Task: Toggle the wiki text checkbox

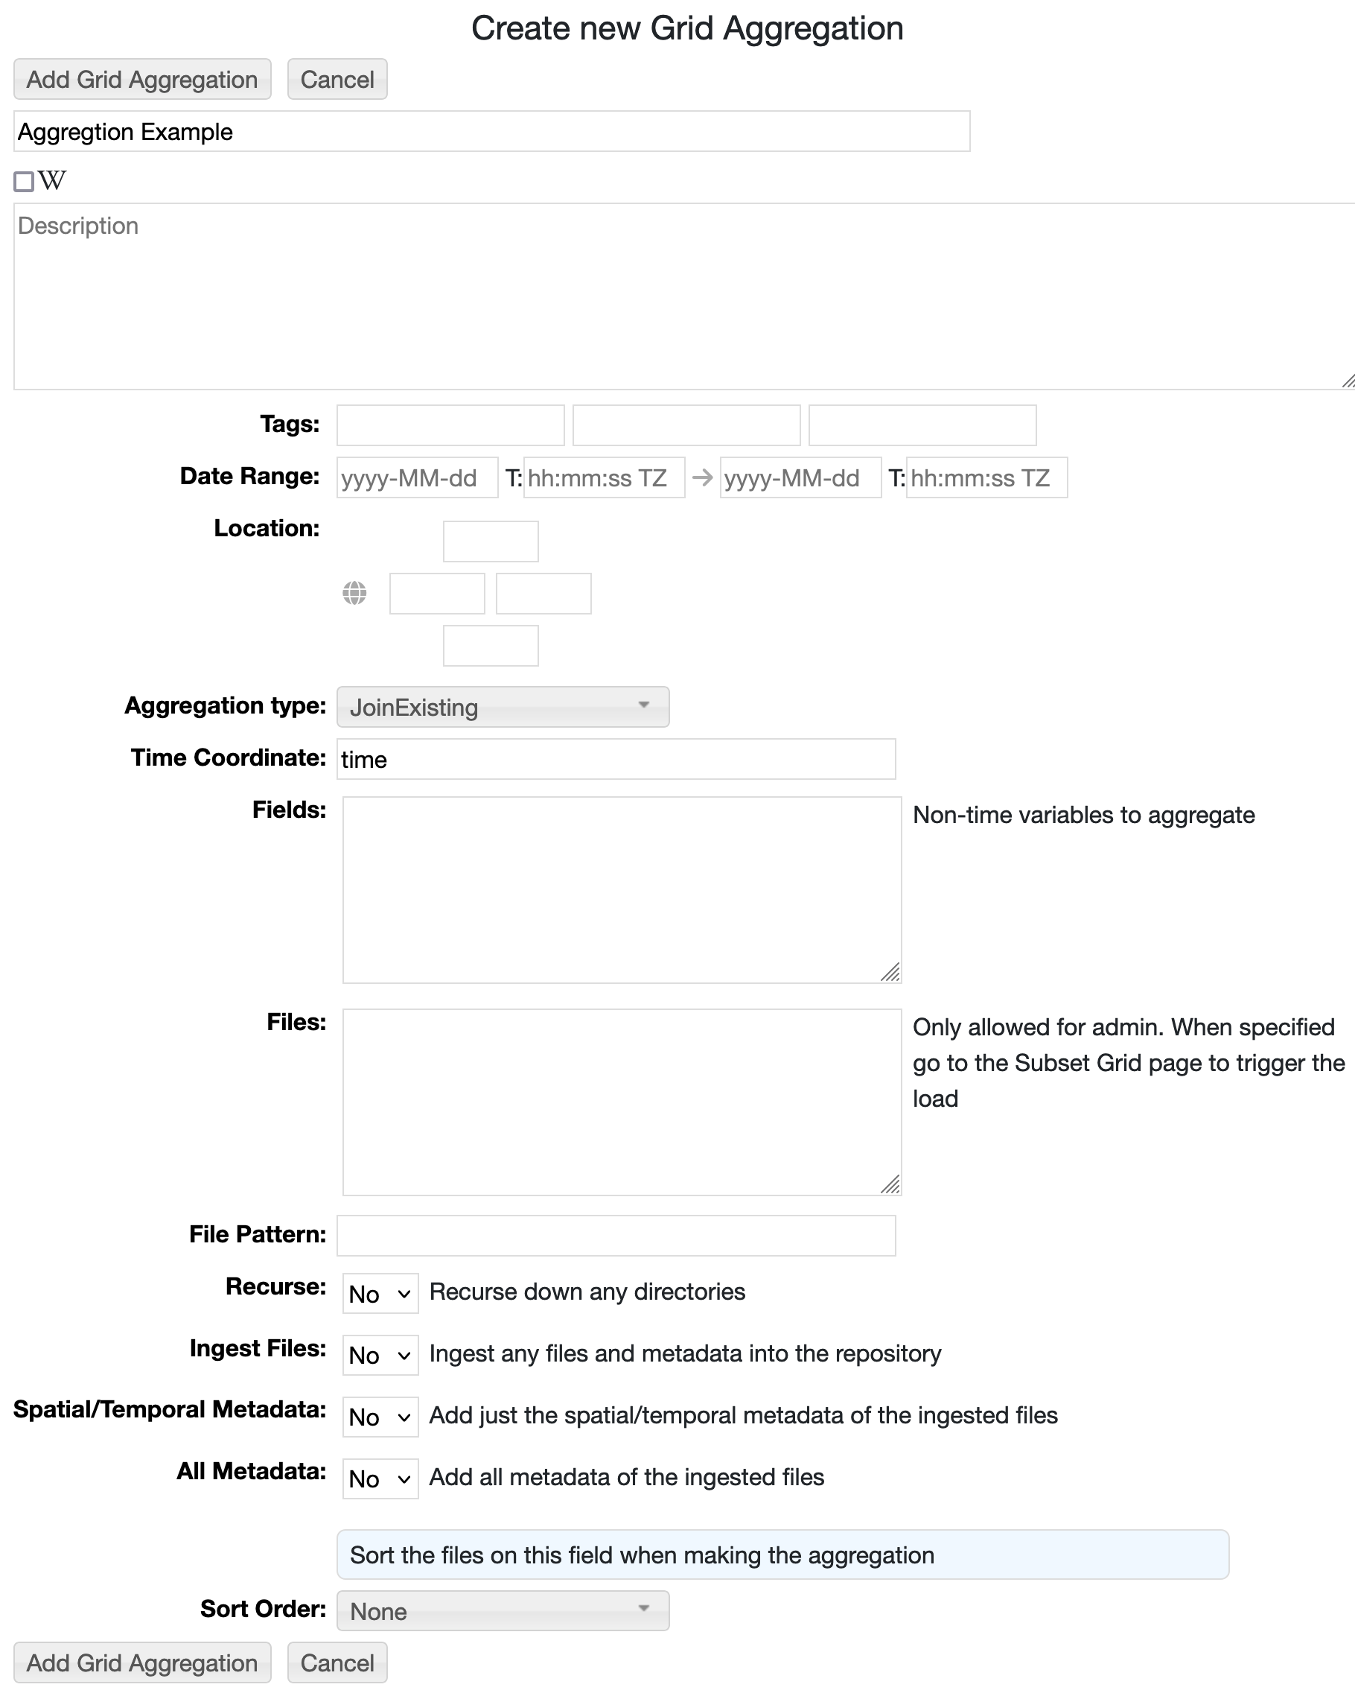Action: 25,182
